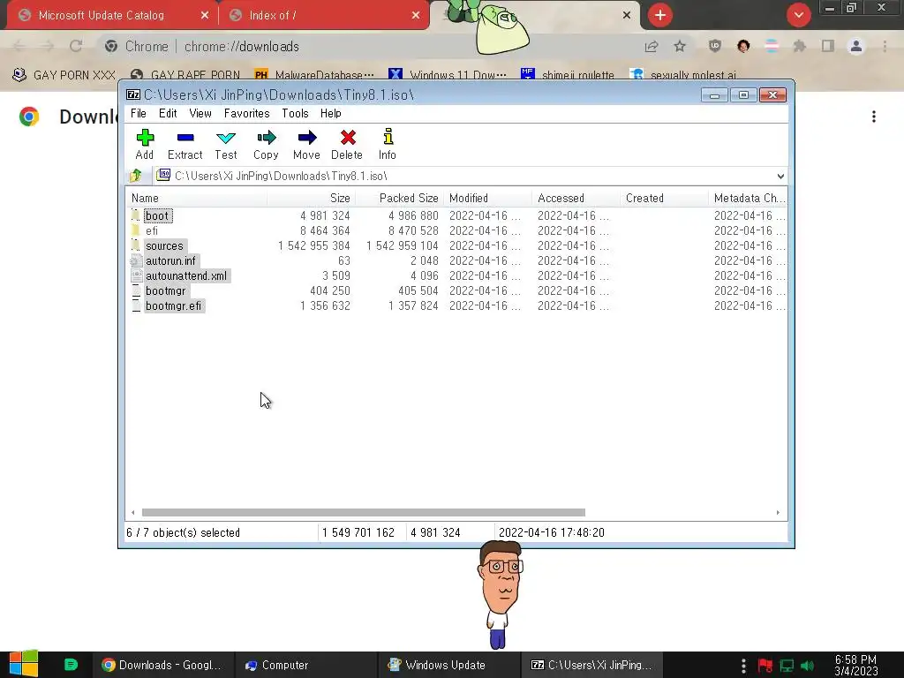Select the bootmgr file
The width and height of the screenshot is (904, 678).
(166, 290)
